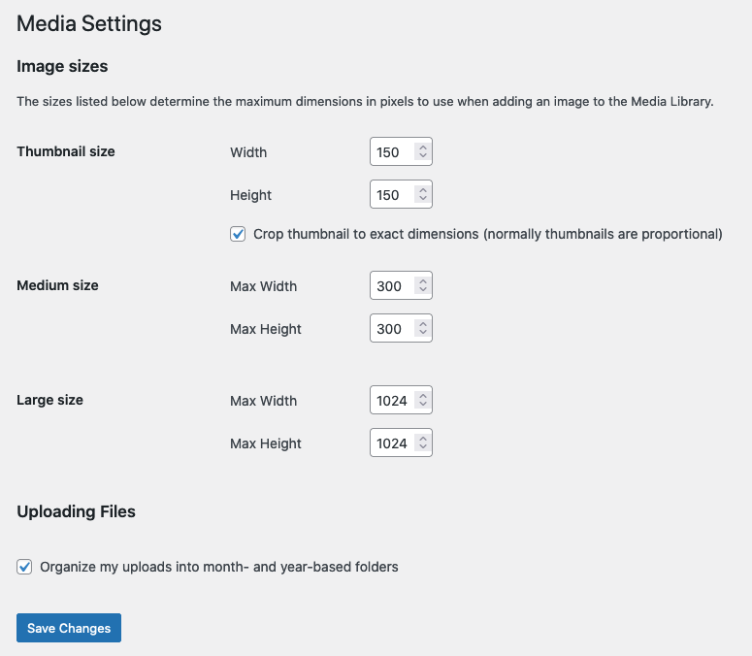The width and height of the screenshot is (752, 656).
Task: Click the Crop thumbnail label text
Action: tap(487, 234)
